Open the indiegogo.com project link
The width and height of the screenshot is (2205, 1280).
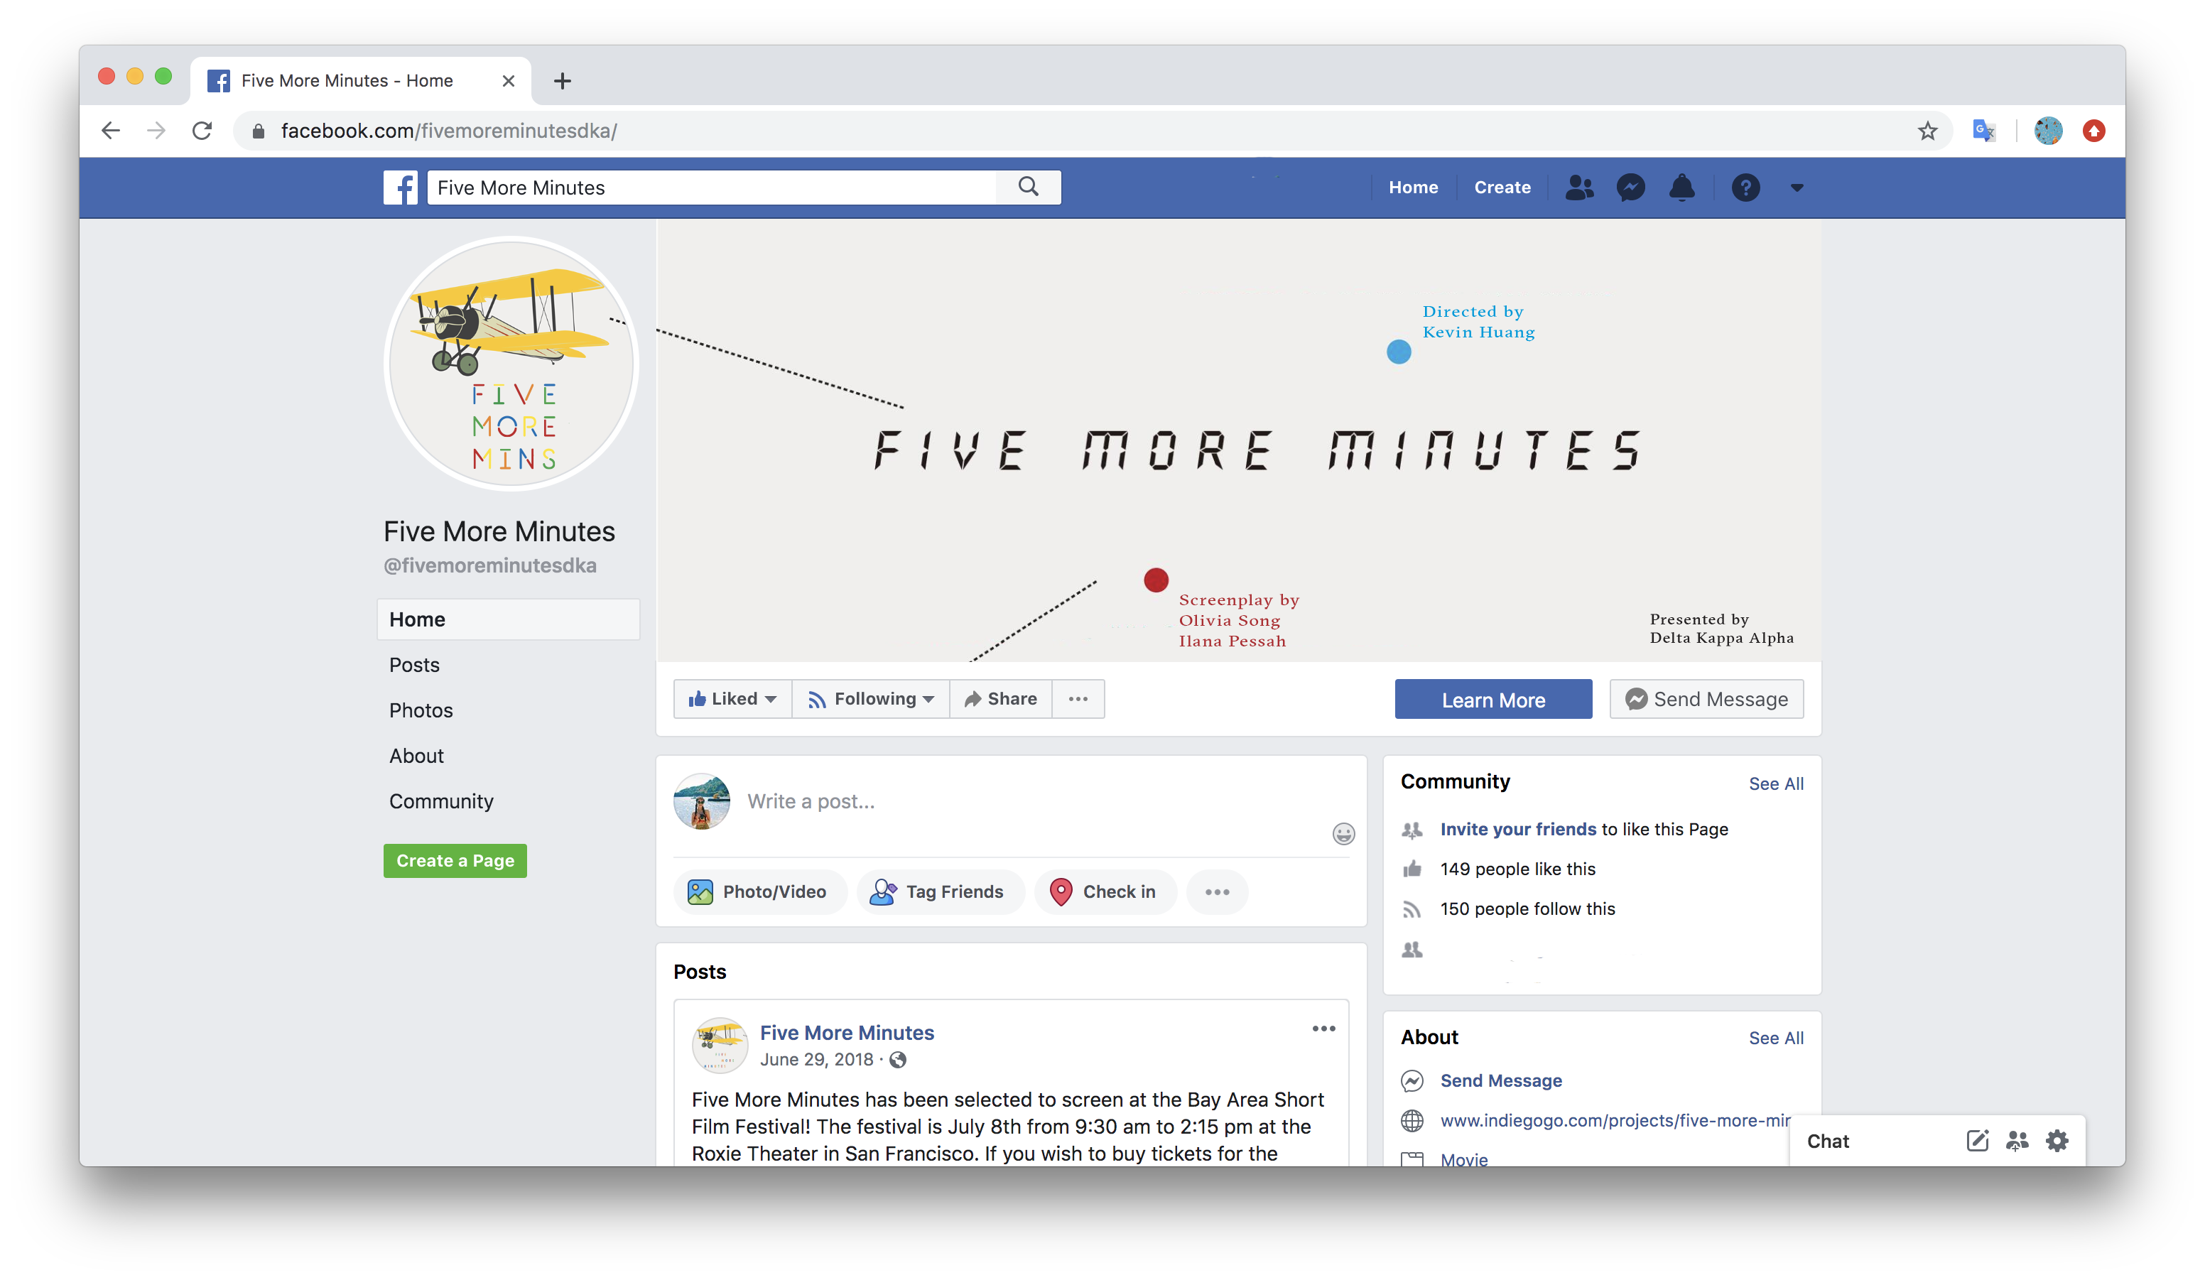tap(1615, 1121)
